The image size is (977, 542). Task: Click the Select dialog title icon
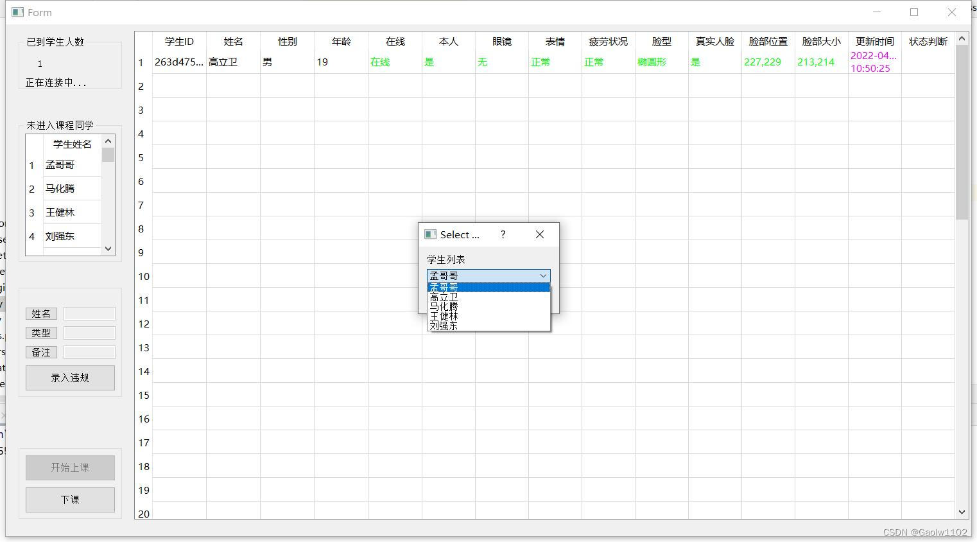(x=431, y=234)
